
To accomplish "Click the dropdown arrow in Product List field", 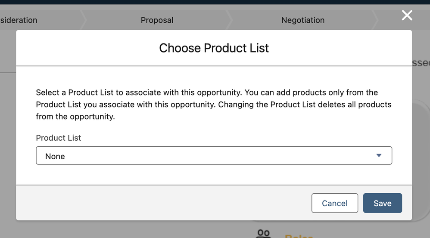I will coord(379,155).
